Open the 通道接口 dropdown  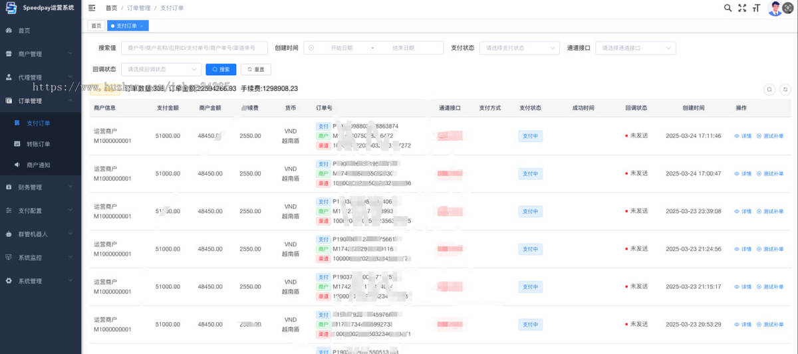[636, 48]
